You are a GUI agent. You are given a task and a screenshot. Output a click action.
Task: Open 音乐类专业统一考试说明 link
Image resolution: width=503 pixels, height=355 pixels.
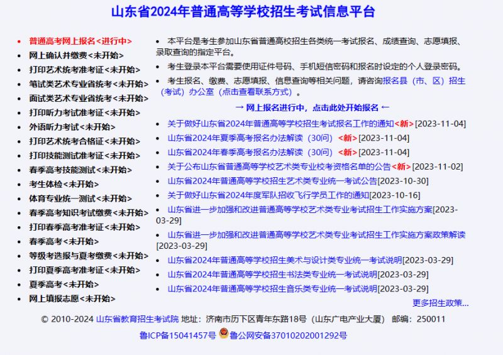[x=272, y=289]
